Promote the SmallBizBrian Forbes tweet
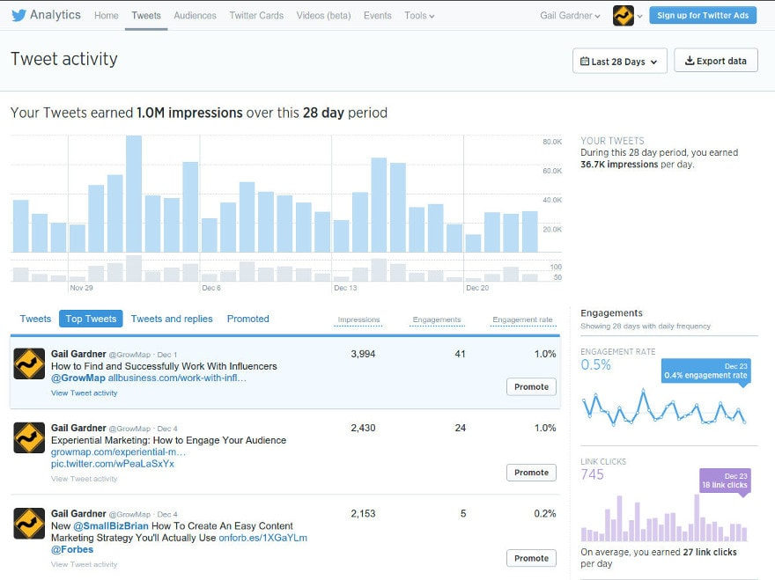Screen dimensions: 775x580 coord(531,558)
